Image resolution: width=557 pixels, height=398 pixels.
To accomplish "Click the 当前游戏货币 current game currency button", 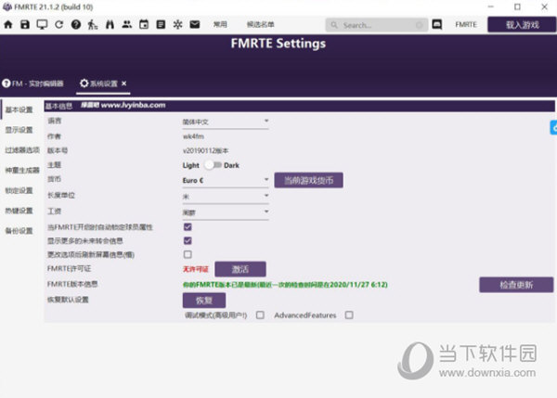I will point(308,180).
